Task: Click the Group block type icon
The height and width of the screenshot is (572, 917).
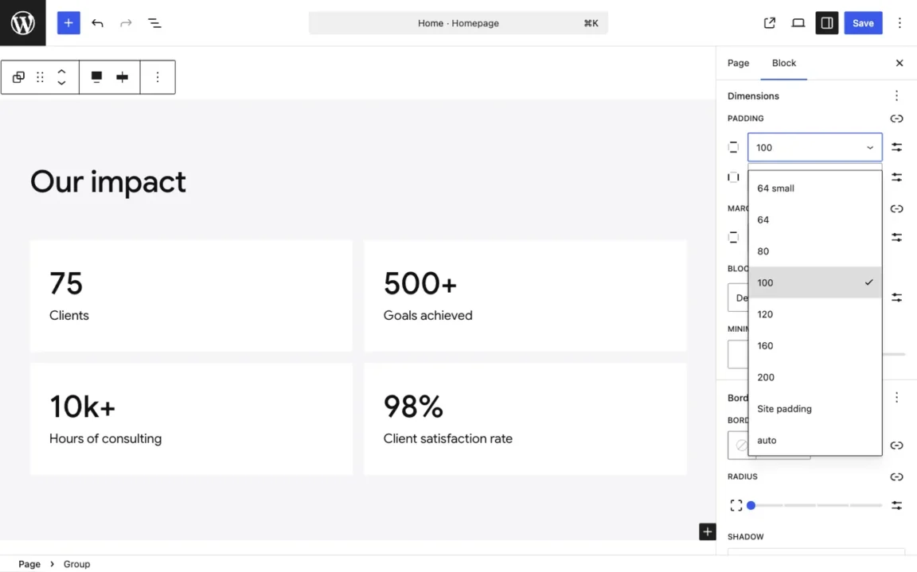Action: (x=18, y=77)
